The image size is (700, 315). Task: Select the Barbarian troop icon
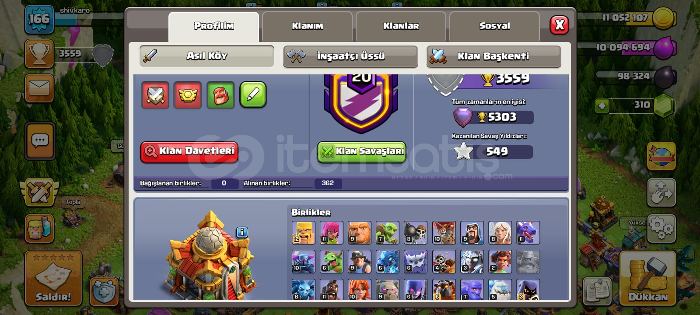point(303,232)
